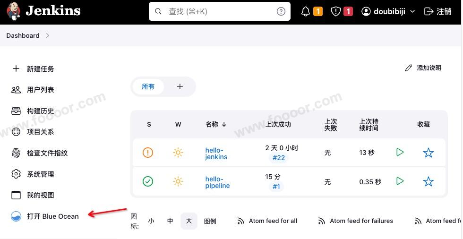The image size is (463, 239).
Task: Open Blue Ocean from the sidebar
Action: (45, 216)
